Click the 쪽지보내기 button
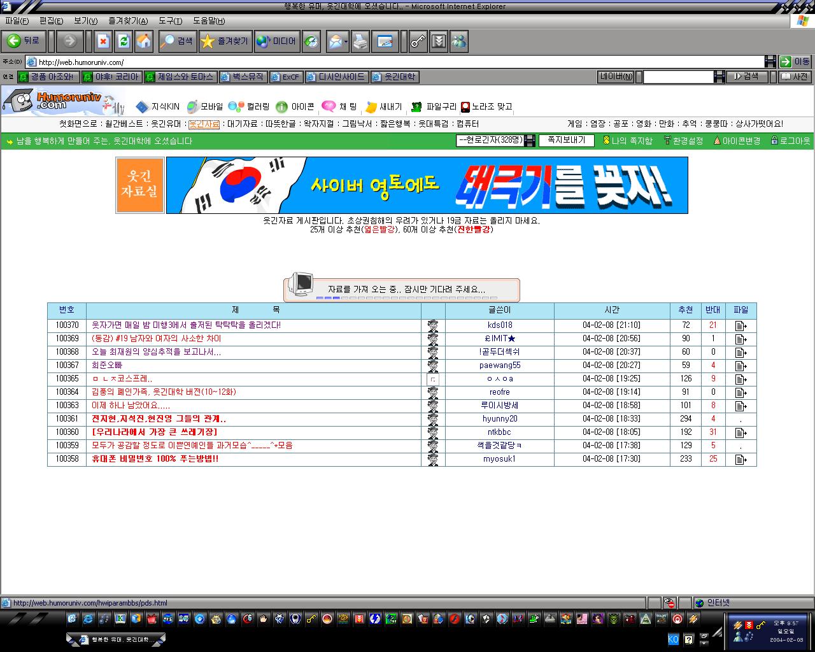The image size is (815, 652). coord(566,140)
